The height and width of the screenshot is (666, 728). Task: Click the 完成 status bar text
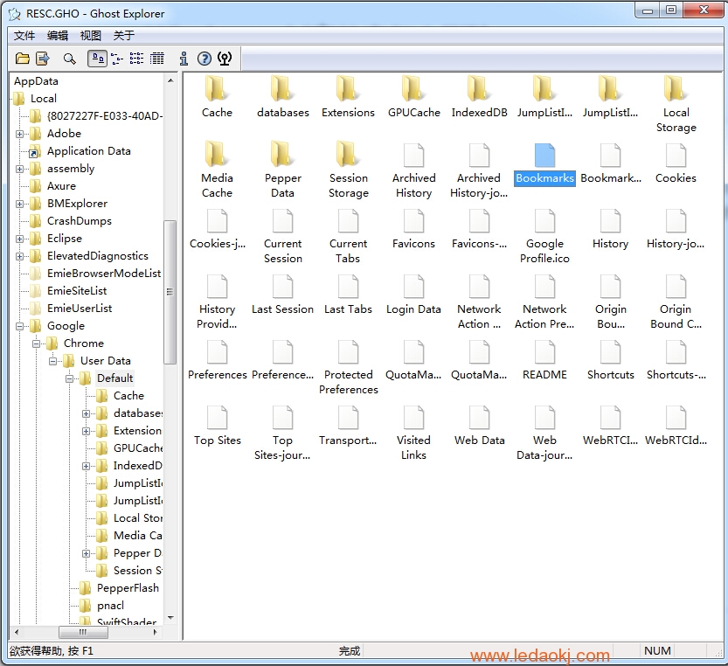tap(350, 651)
